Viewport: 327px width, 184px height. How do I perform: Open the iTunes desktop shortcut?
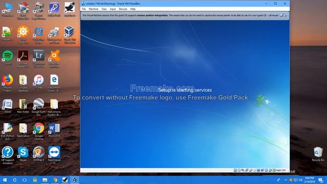click(x=39, y=82)
